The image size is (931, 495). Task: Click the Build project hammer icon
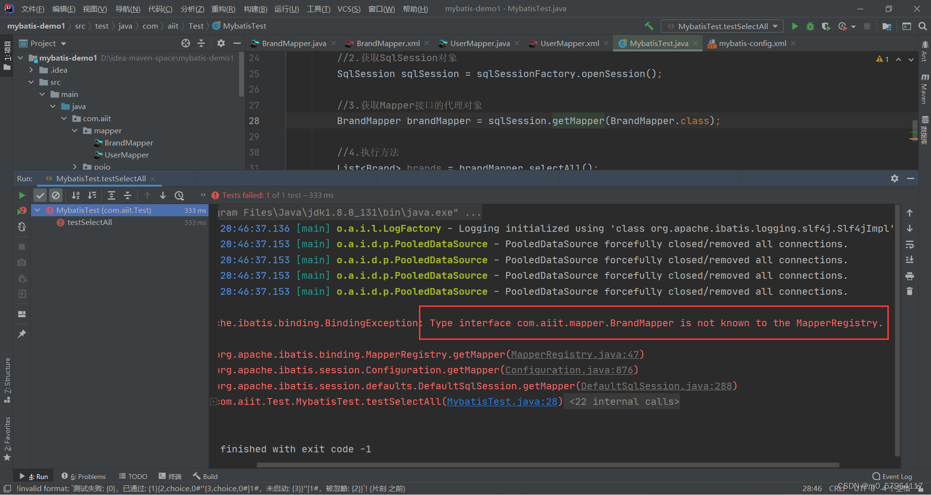click(x=649, y=26)
